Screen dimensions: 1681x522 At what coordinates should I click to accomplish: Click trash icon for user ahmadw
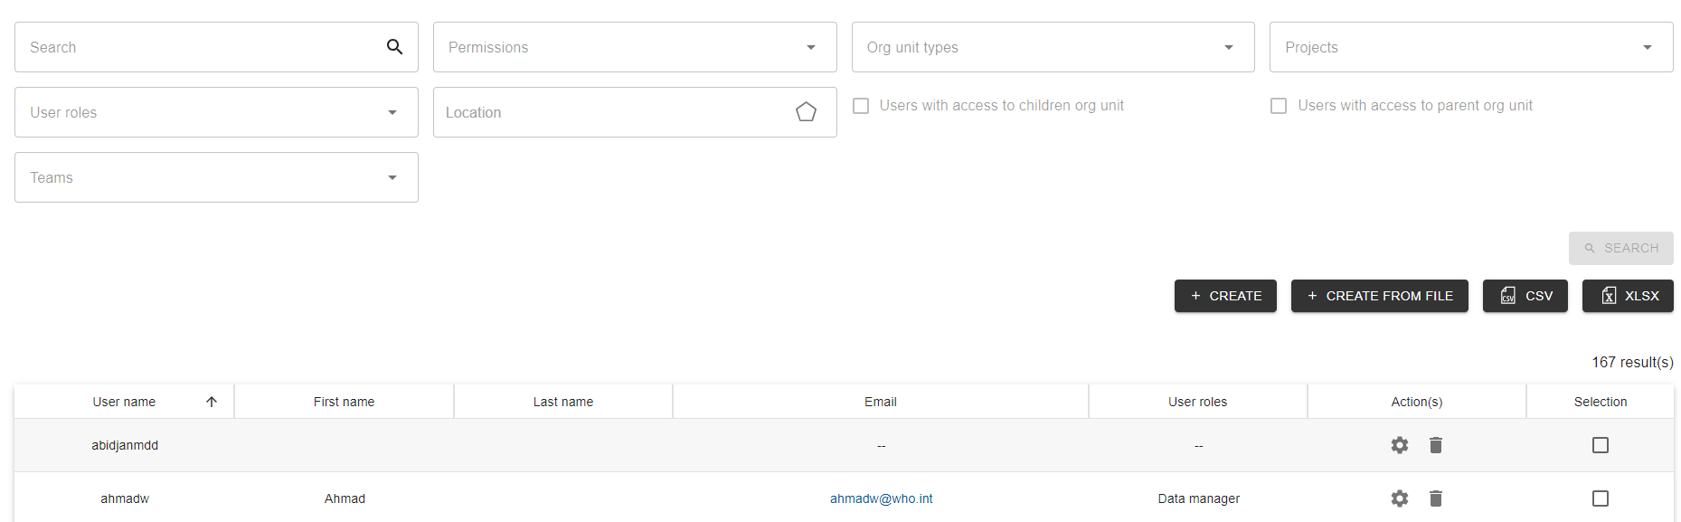[x=1436, y=498]
